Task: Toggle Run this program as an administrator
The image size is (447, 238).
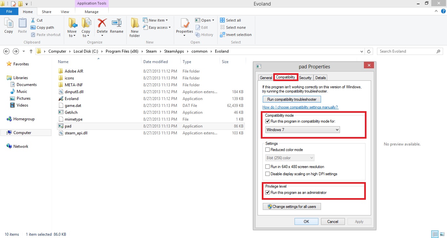Action: pyautogui.click(x=268, y=193)
